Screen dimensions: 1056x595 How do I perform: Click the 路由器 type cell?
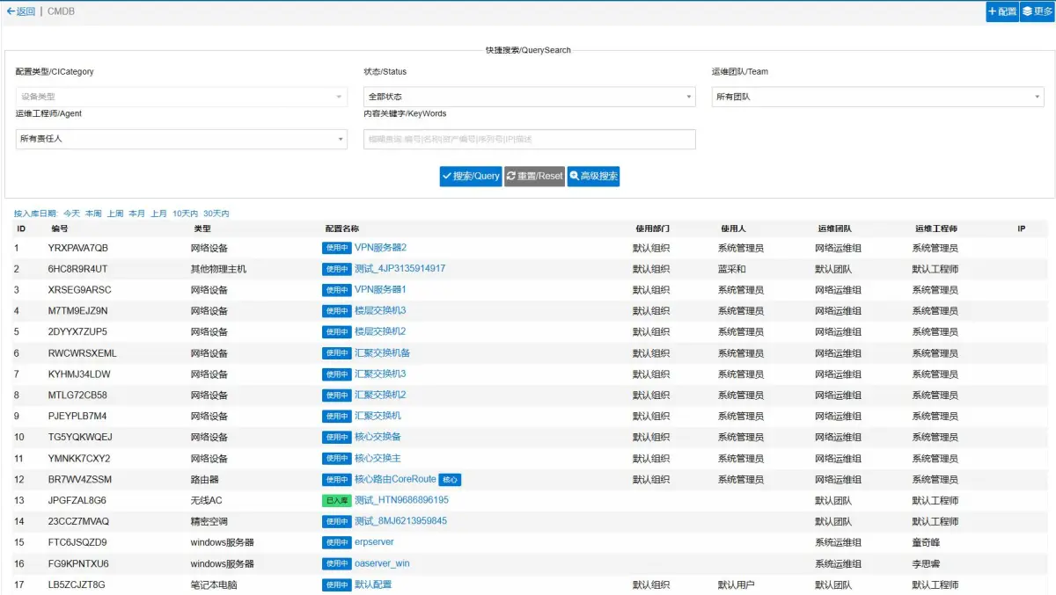click(205, 480)
